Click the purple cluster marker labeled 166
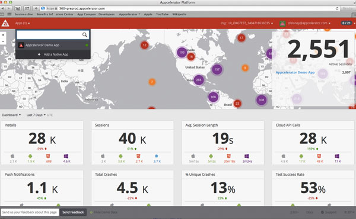356x219 pixels. click(213, 97)
